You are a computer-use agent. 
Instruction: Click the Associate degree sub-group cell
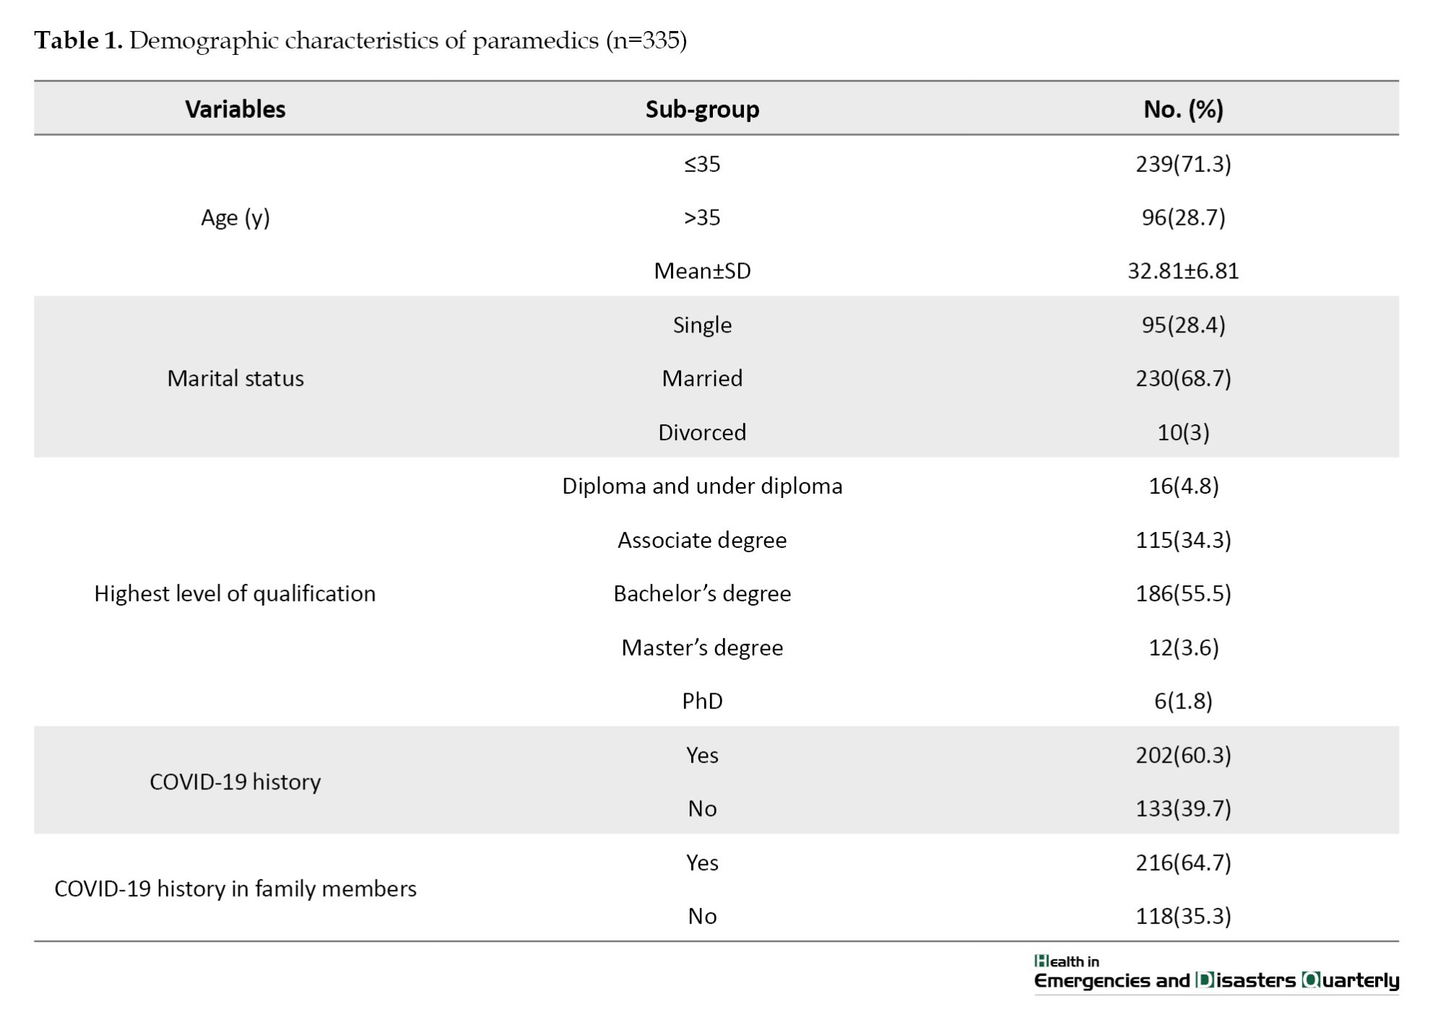[x=702, y=540]
